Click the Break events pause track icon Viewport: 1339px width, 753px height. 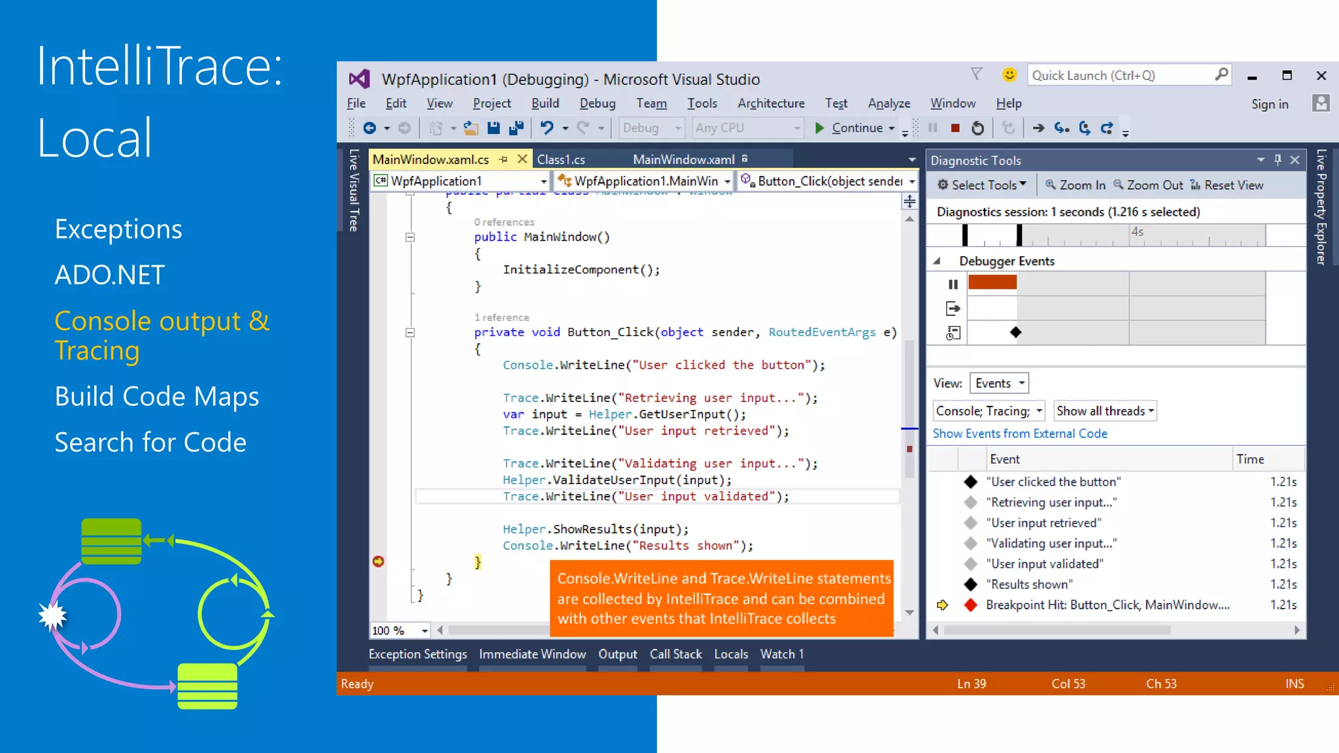point(953,284)
